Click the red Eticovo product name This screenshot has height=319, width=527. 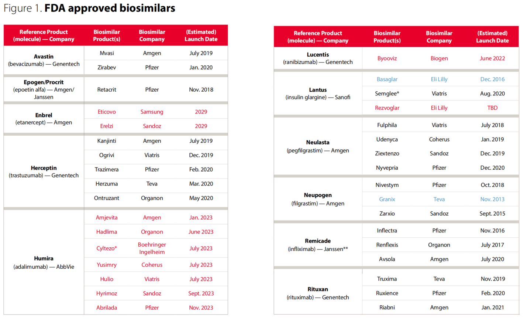pos(107,112)
